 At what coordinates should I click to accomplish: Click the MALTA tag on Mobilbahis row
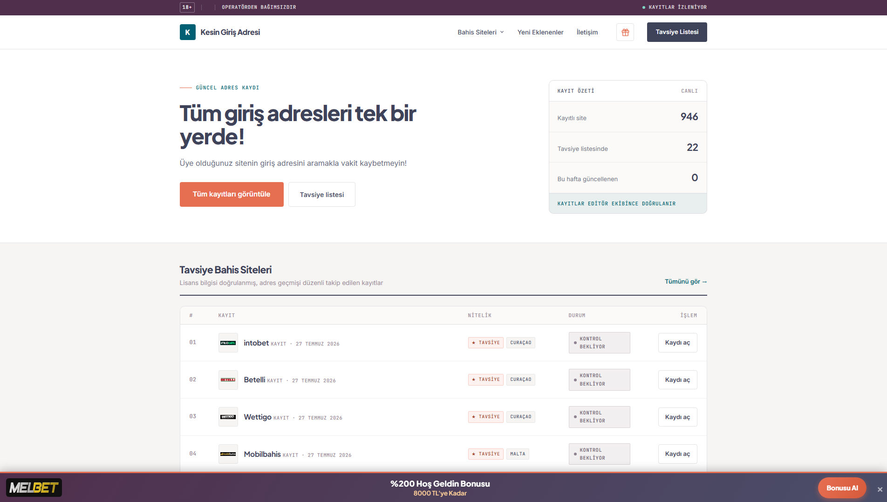(518, 454)
